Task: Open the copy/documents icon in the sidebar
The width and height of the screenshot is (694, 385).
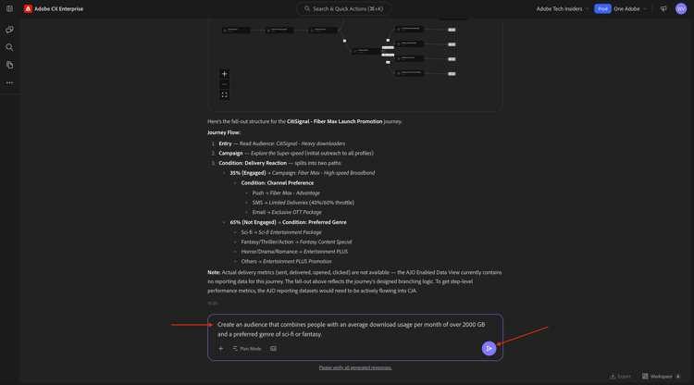Action: 9,65
